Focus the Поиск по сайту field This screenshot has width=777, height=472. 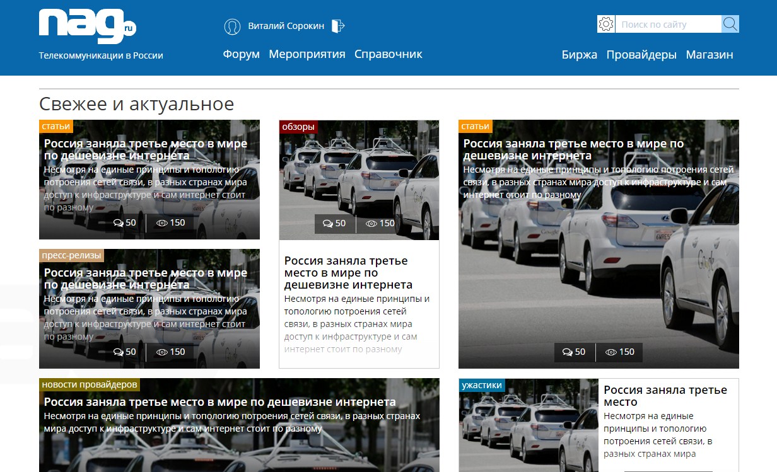click(x=668, y=25)
